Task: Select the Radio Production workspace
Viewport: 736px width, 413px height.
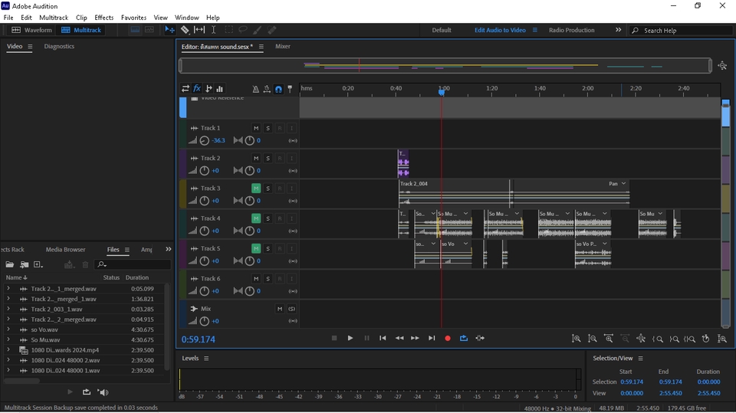Action: point(571,30)
